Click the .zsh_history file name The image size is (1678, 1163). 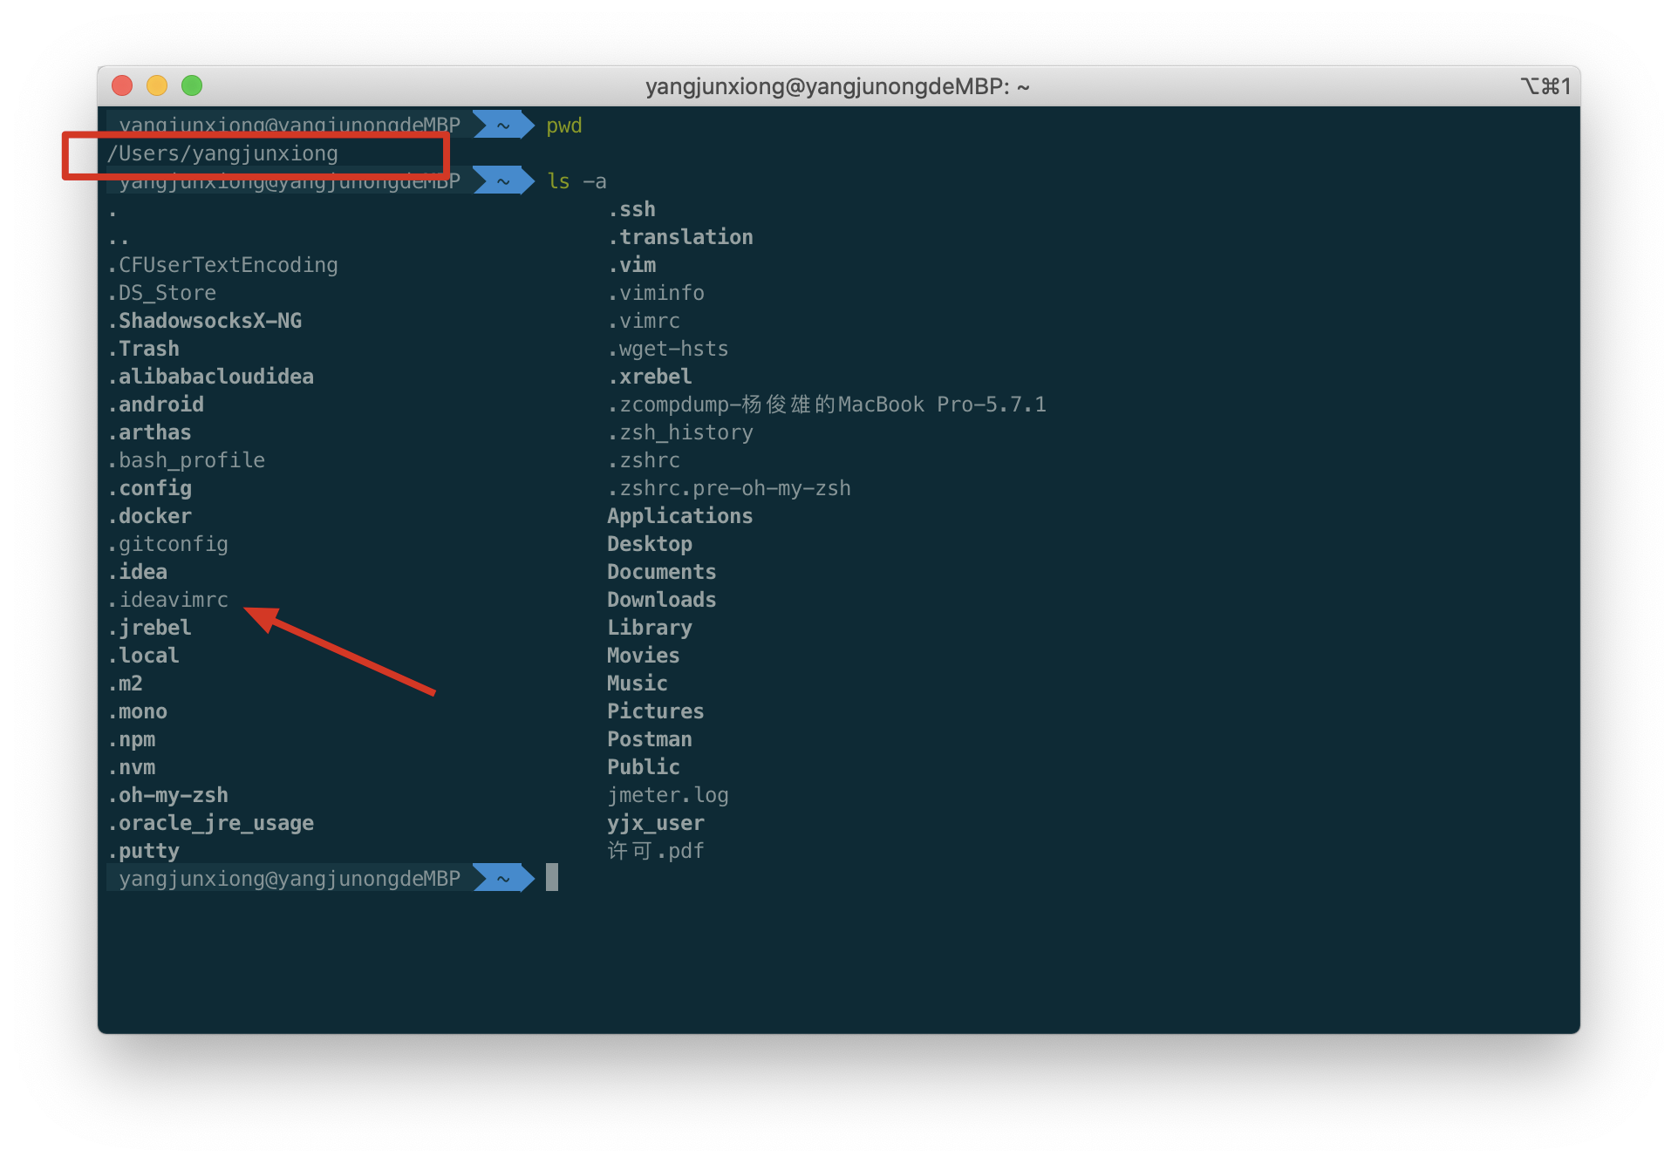tap(680, 432)
